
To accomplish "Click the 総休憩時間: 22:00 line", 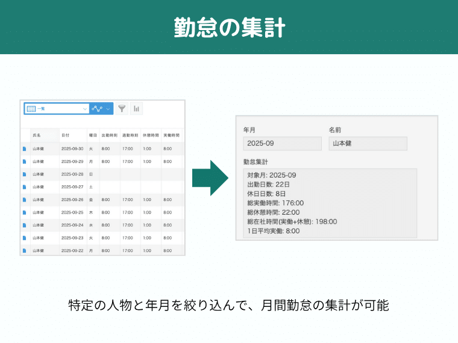I will pyautogui.click(x=274, y=212).
